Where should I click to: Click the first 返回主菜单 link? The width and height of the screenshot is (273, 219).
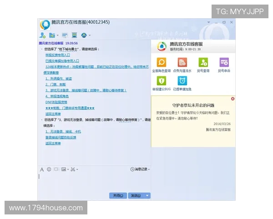click(53, 114)
